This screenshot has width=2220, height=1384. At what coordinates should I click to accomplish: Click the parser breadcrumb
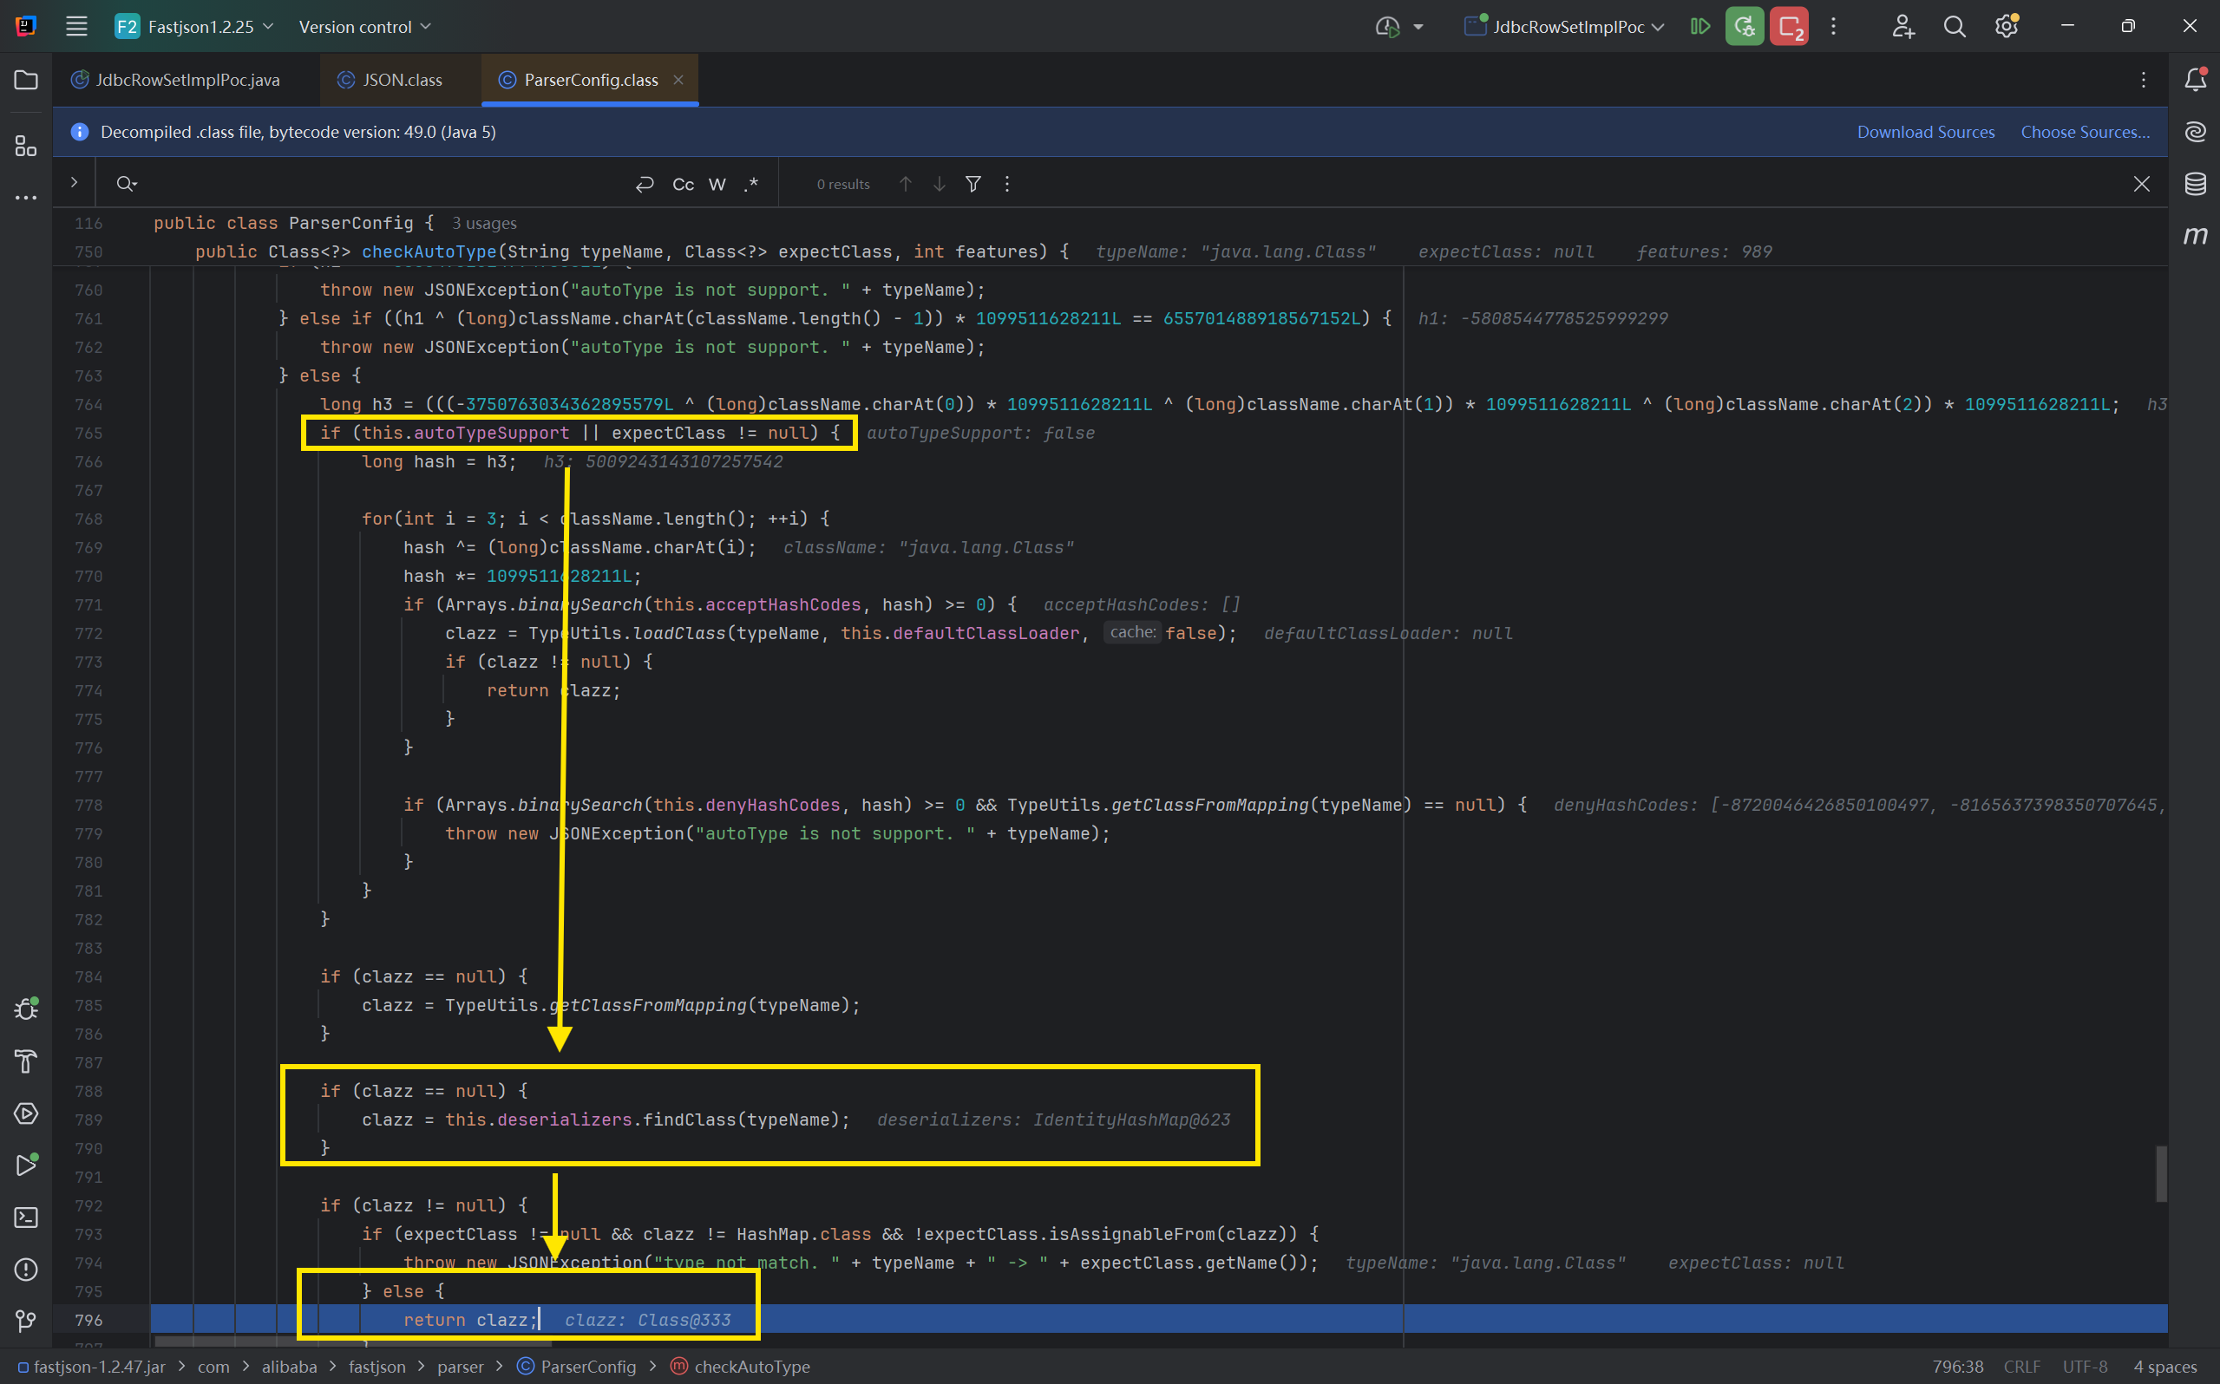coord(461,1367)
